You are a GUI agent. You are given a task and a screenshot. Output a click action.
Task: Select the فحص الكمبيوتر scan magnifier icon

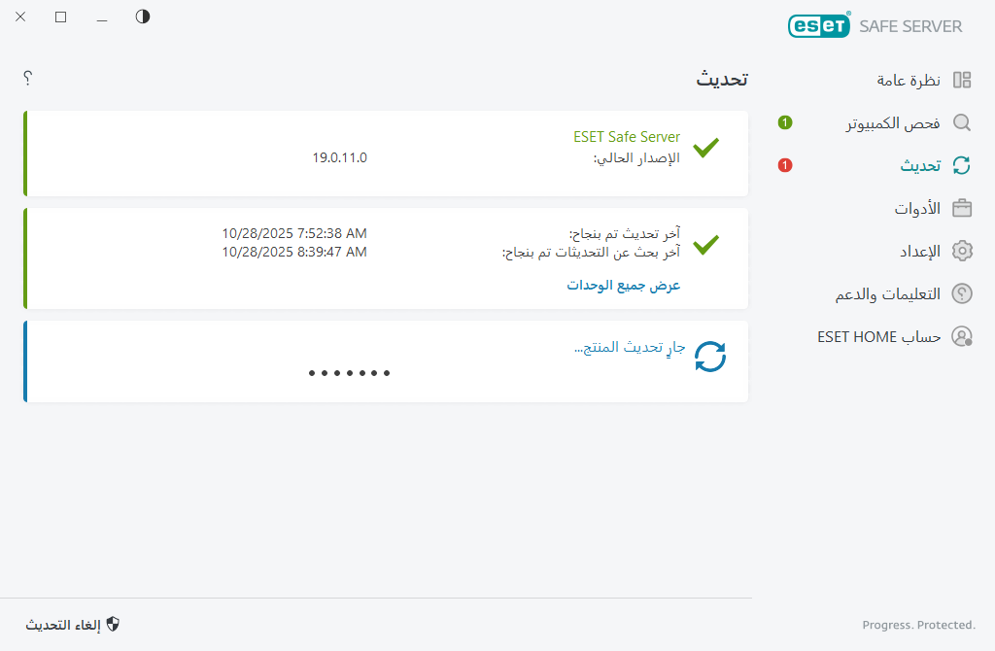pos(962,122)
